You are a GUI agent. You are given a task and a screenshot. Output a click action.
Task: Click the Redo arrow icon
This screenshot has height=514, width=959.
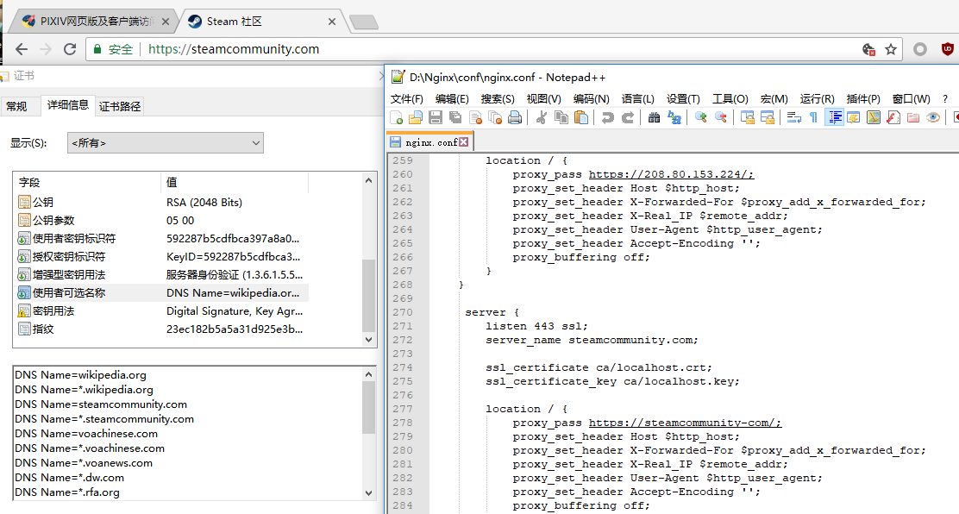(628, 117)
